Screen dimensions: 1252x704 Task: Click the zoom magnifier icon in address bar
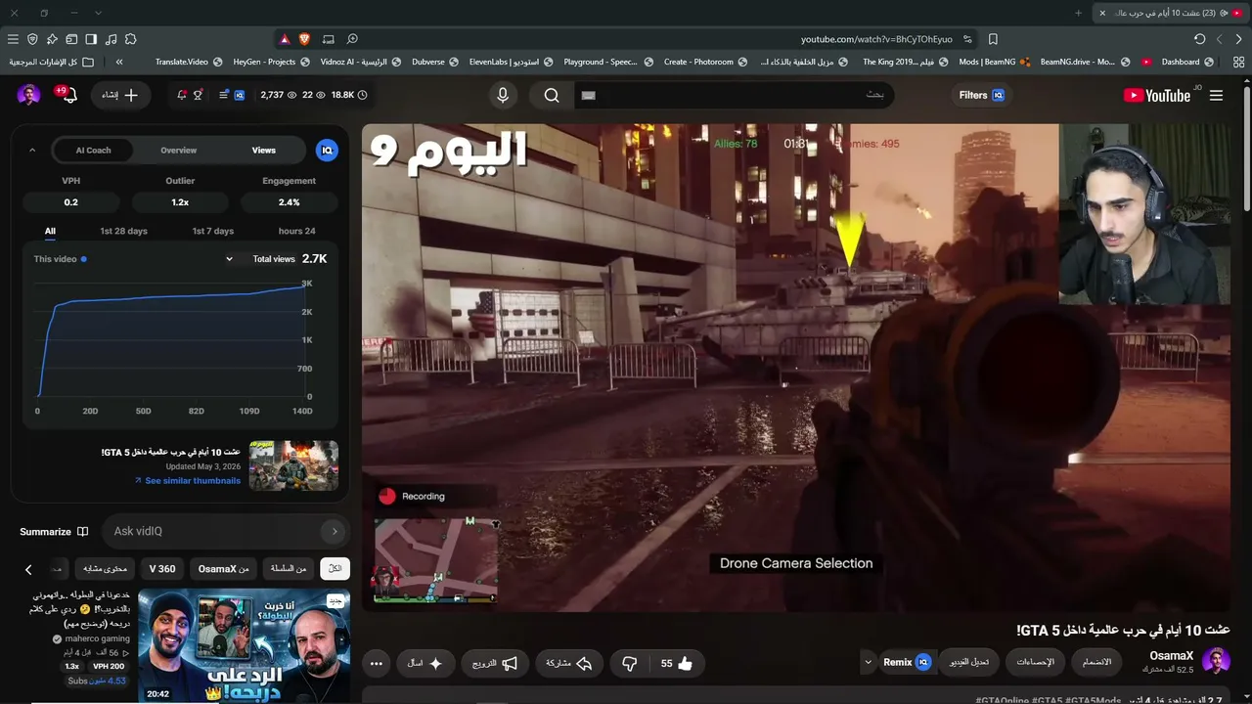pyautogui.click(x=352, y=39)
